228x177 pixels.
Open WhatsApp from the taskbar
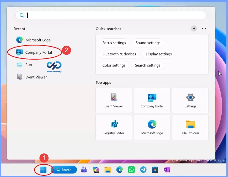pos(131,170)
